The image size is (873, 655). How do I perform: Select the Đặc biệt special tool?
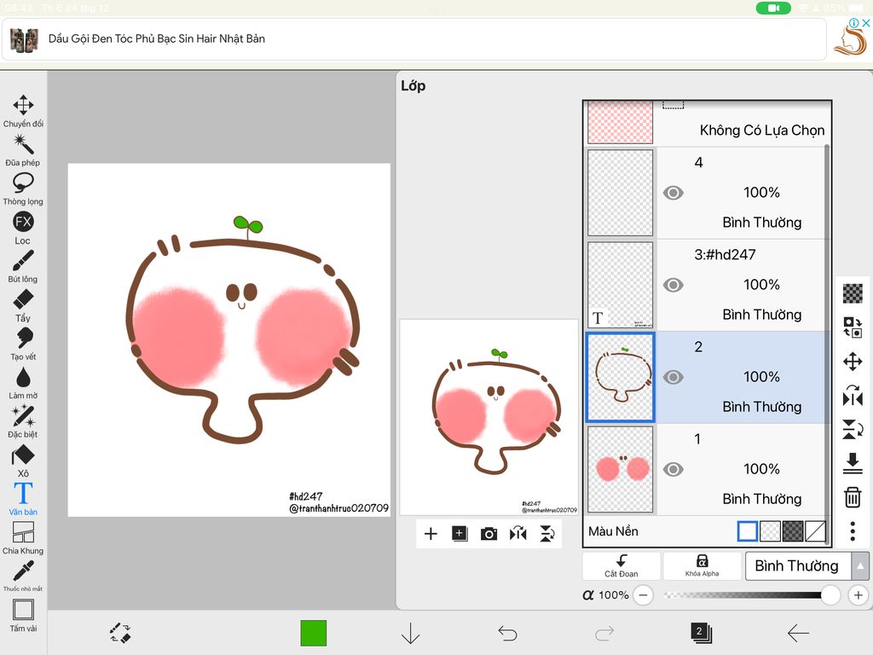point(23,421)
